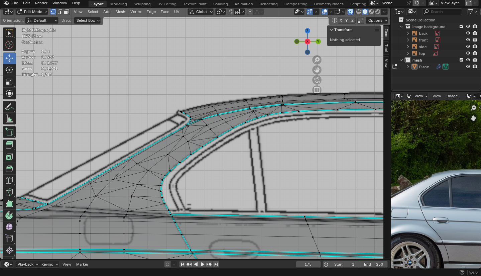Activate the Extrude Region tool
The height and width of the screenshot is (276, 481).
9,145
